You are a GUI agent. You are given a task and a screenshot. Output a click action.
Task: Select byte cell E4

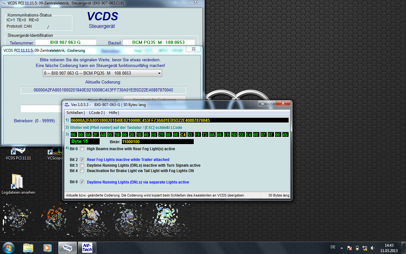249,135
